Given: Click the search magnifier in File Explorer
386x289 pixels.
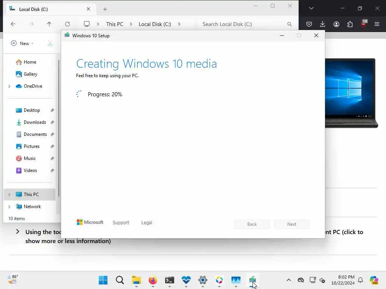Looking at the screenshot, I should [289, 24].
